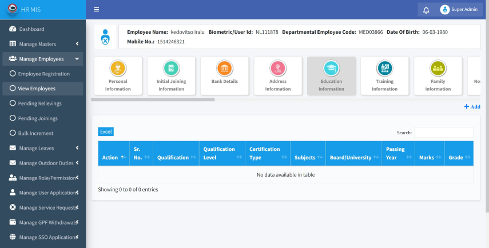This screenshot has height=248, width=489.
Task: Click Bank Details bank icon
Action: coord(225,68)
